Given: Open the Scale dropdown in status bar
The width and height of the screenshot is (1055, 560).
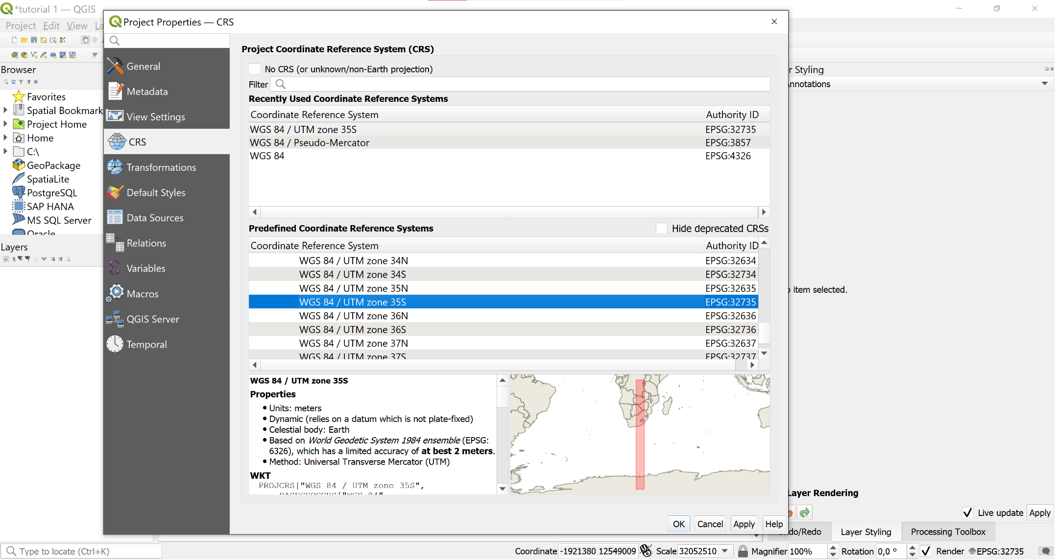Looking at the screenshot, I should click(x=725, y=551).
